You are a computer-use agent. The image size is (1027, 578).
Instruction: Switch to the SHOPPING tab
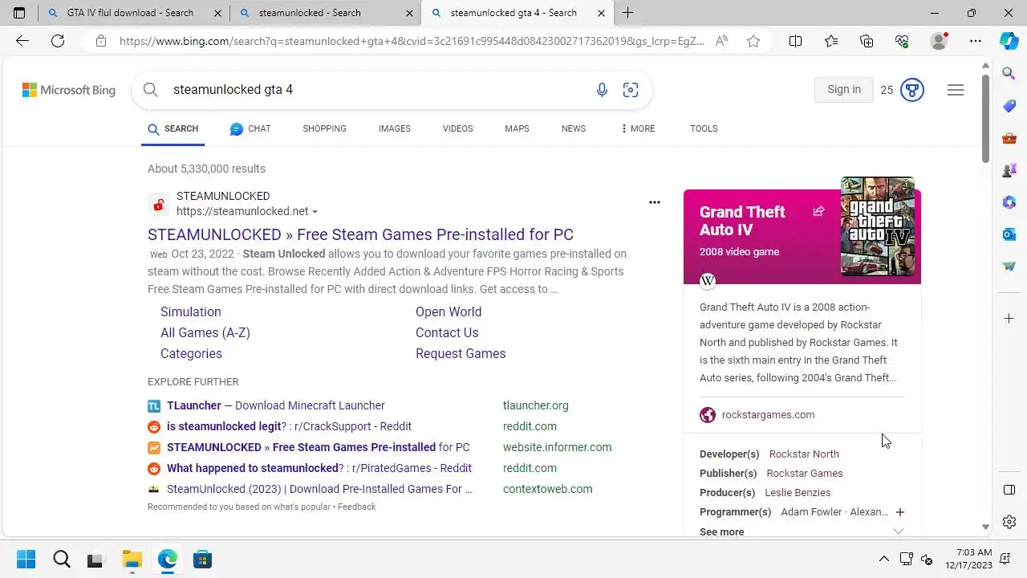[x=324, y=128]
